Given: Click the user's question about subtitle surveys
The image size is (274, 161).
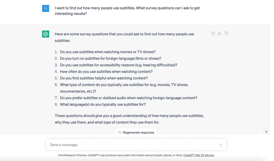Looking at the screenshot, I should point(127,11).
